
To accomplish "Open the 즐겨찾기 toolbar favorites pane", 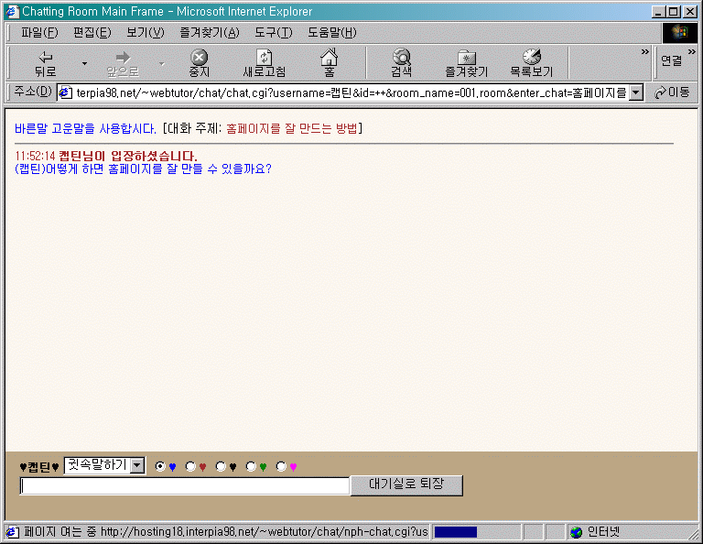I will pyautogui.click(x=466, y=63).
